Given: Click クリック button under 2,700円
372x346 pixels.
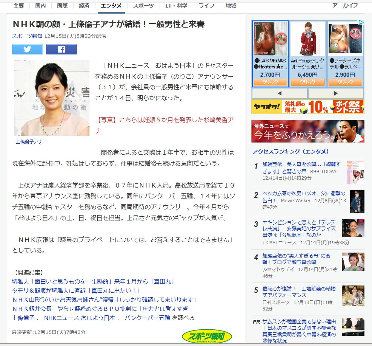Looking at the screenshot, I should (270, 82).
